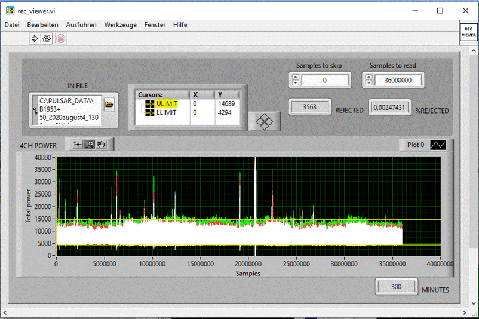Screen dimensions: 479x319
Task: Click the scroll up arrow of vertical scrollbar
Action: 474,50
